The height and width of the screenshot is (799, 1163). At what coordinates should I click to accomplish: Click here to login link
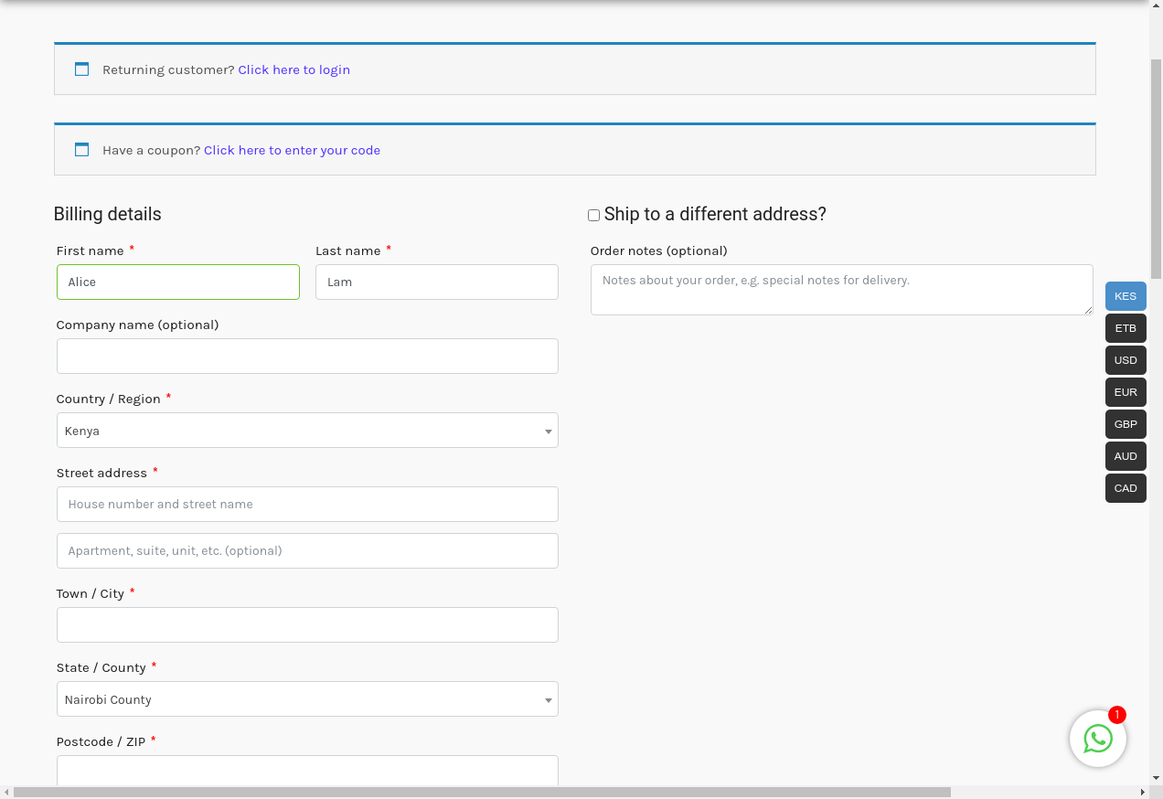(x=293, y=69)
